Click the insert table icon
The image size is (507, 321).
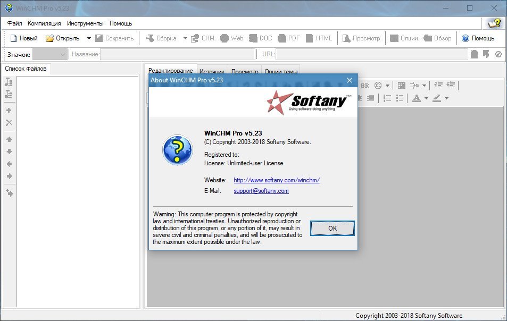[x=401, y=86]
